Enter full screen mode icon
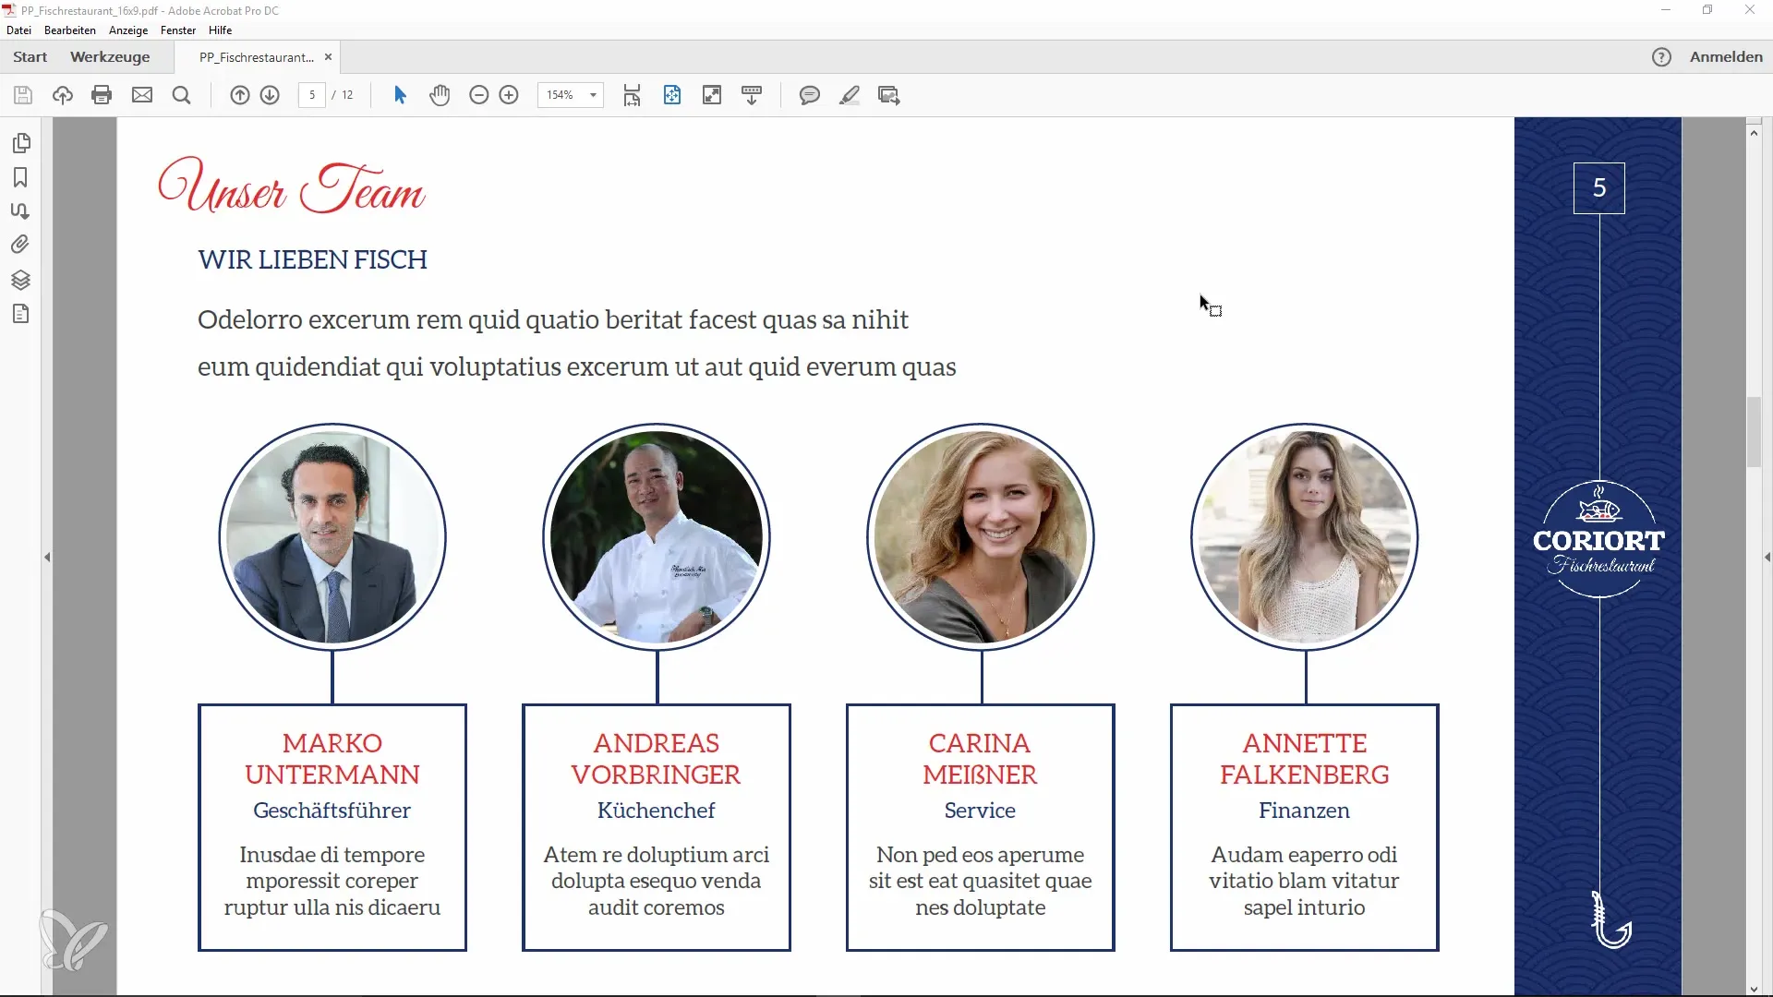1773x997 pixels. point(712,95)
